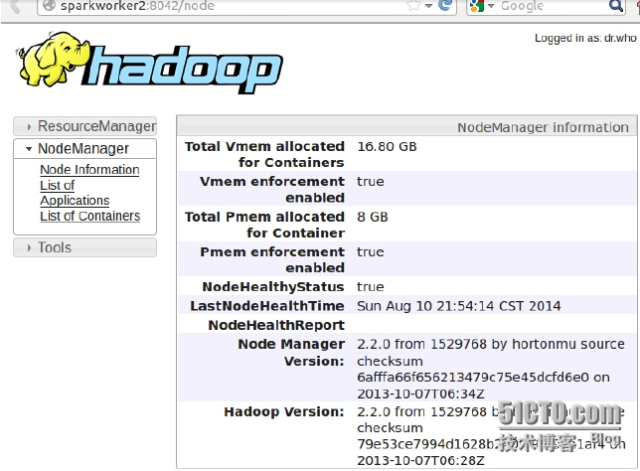Click the 'LastNodeHealthTime' label
Viewport: 640px width, 471px height.
coord(267,306)
